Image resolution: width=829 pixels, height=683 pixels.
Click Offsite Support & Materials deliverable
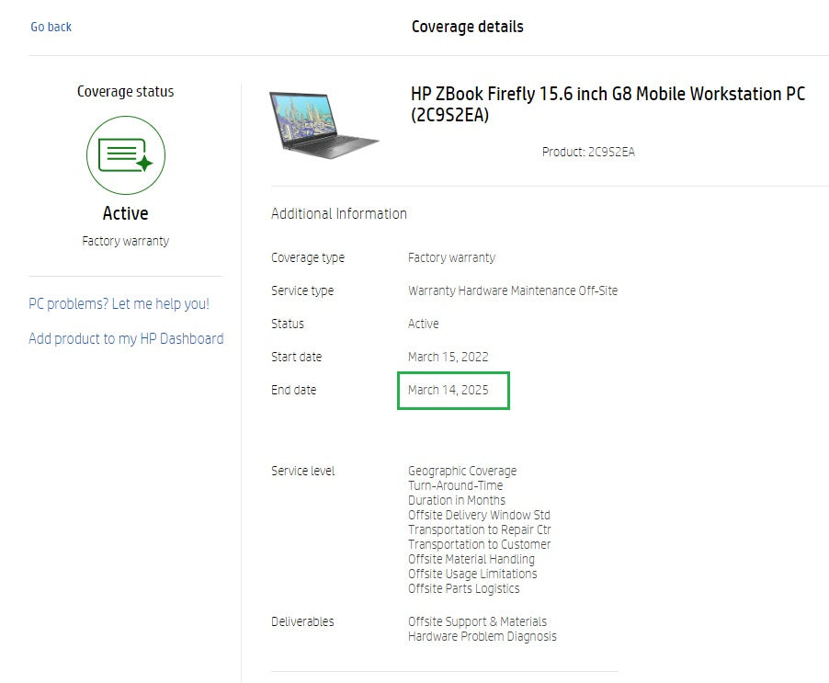pos(477,621)
